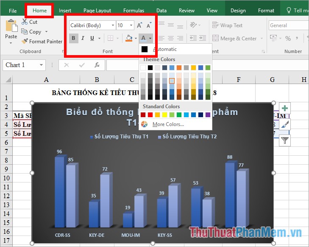This screenshot has width=309, height=247.
Task: Click the Paste clipboard icon
Action: coord(11,25)
